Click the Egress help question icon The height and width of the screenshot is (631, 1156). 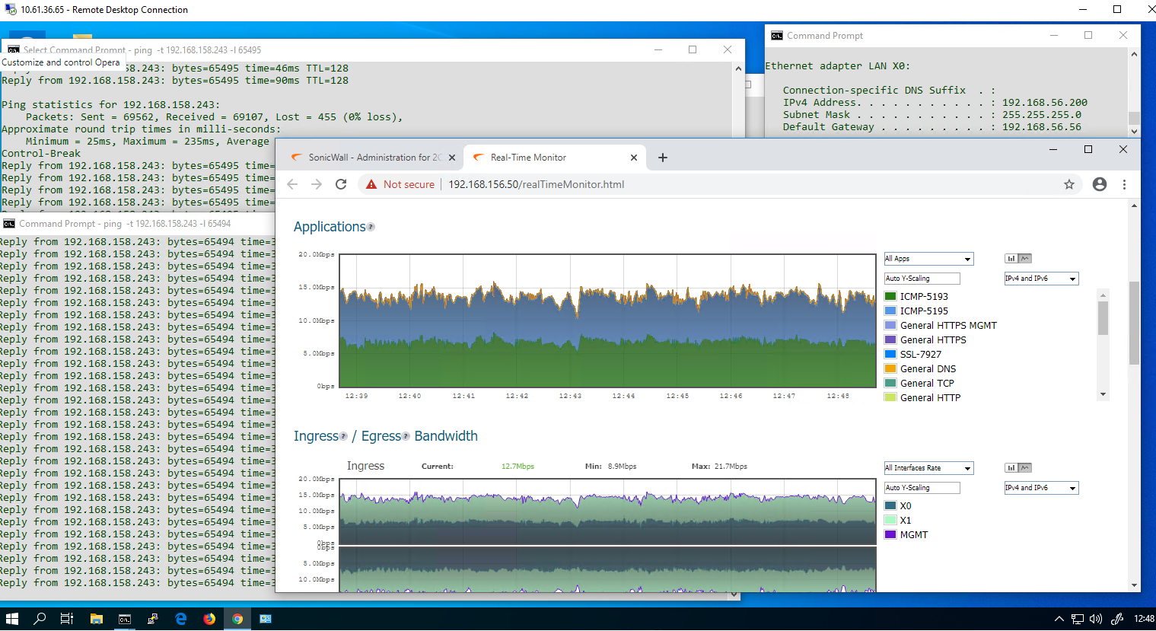tap(406, 436)
